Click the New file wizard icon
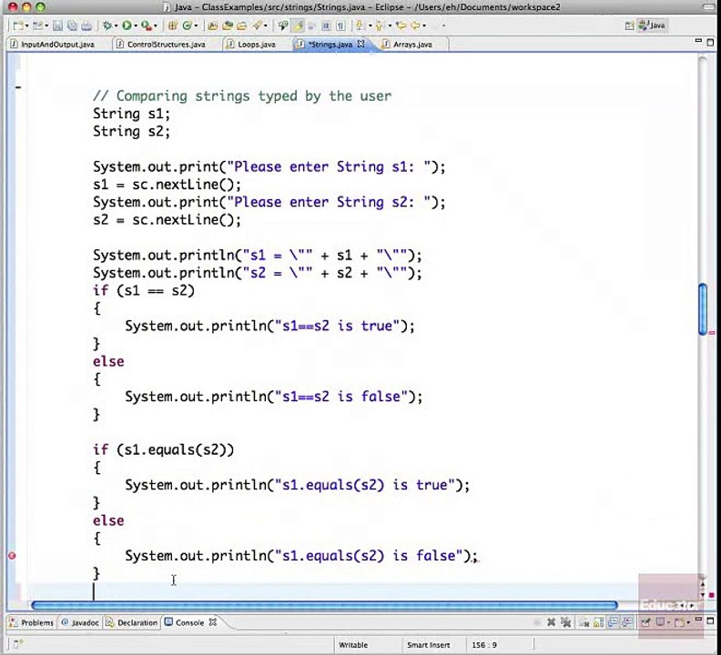Viewport: 721px width, 655px height. (18, 25)
